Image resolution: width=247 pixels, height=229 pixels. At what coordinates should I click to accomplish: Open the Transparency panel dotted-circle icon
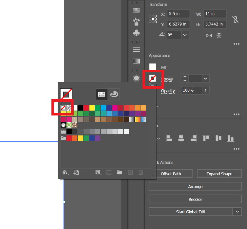click(136, 78)
